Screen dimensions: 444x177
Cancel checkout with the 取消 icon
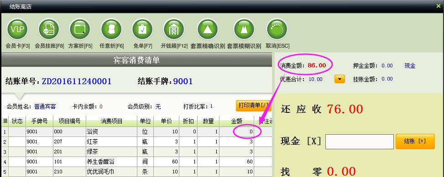point(277,30)
